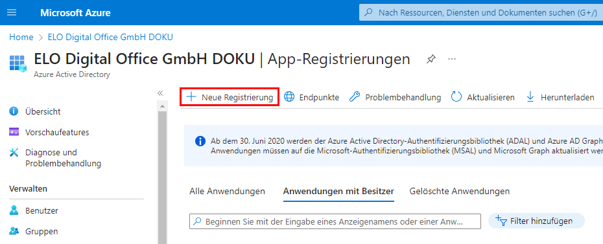Open the more options ellipsis menu
Image resolution: width=603 pixels, height=244 pixels.
coord(452,59)
